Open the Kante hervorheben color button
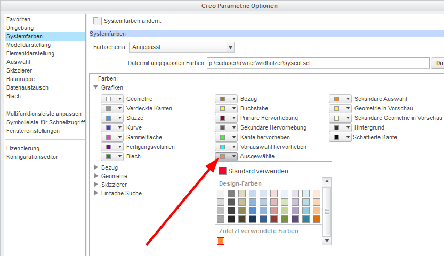Viewport: 444px width, 256px height. 226,137
